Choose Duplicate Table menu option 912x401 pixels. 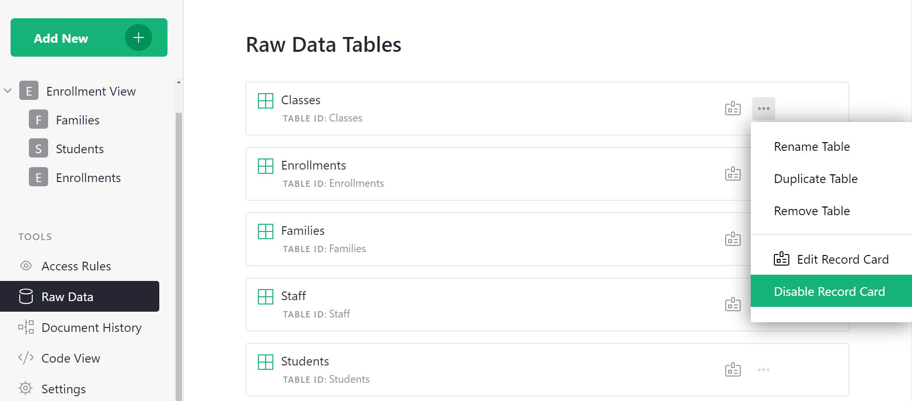(815, 179)
